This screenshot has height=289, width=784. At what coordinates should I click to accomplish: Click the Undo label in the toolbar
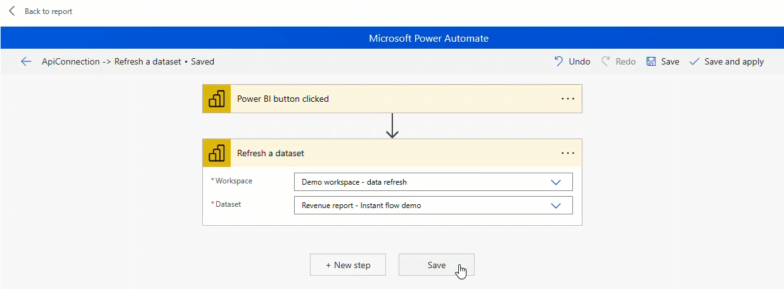pos(579,61)
